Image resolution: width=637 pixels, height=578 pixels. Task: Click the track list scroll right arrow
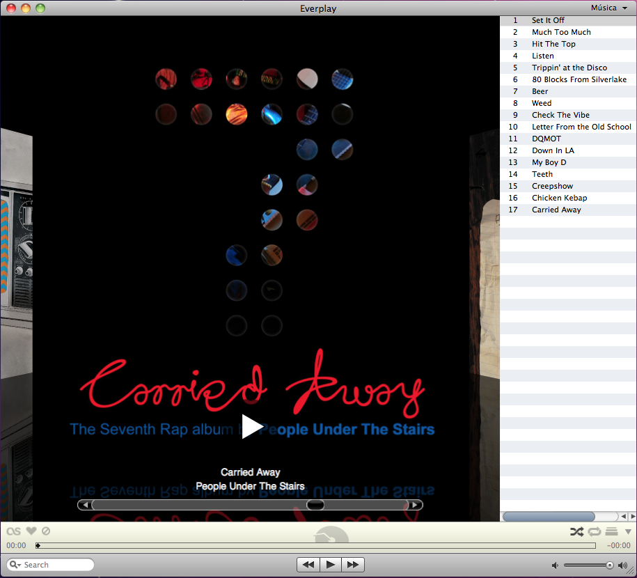[633, 516]
